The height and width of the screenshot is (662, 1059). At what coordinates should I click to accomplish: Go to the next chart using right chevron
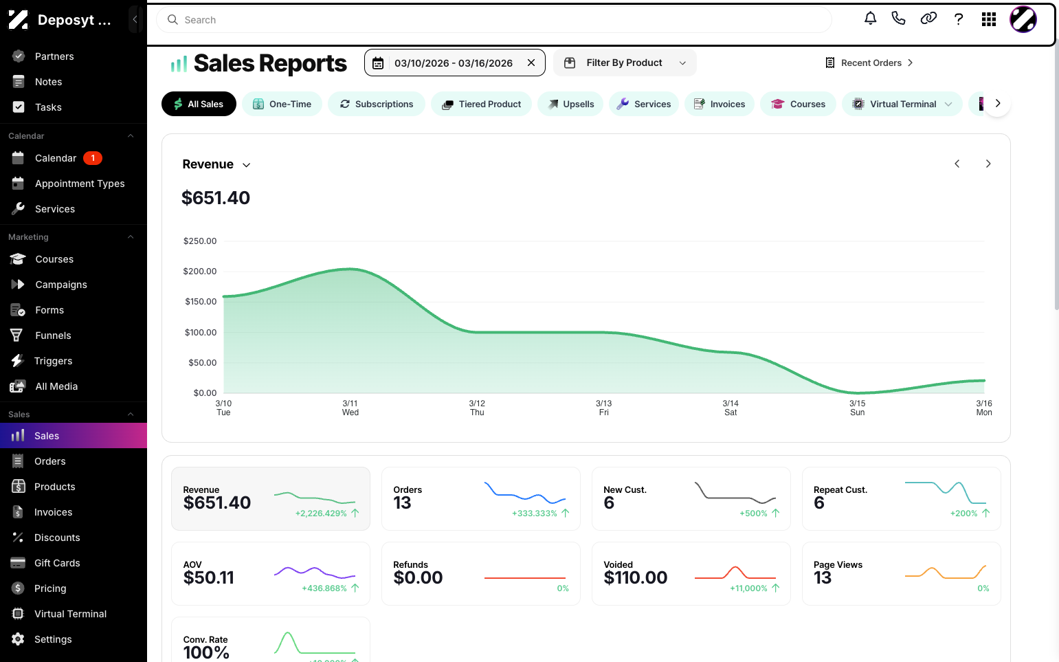[x=988, y=164]
